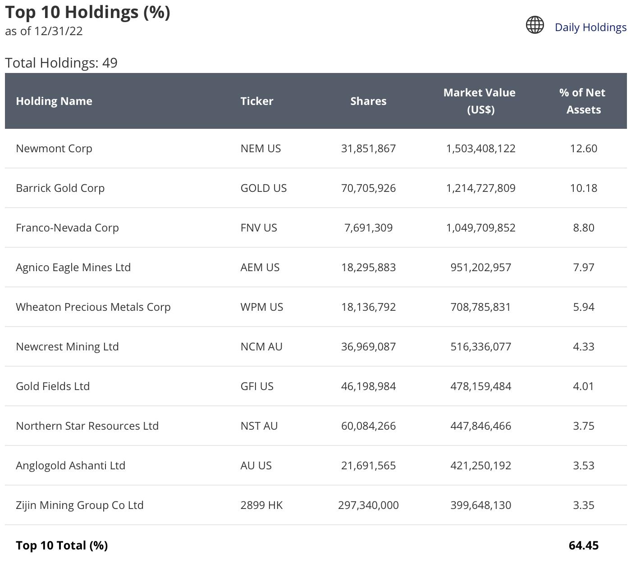Open the Daily Holdings link

[590, 27]
